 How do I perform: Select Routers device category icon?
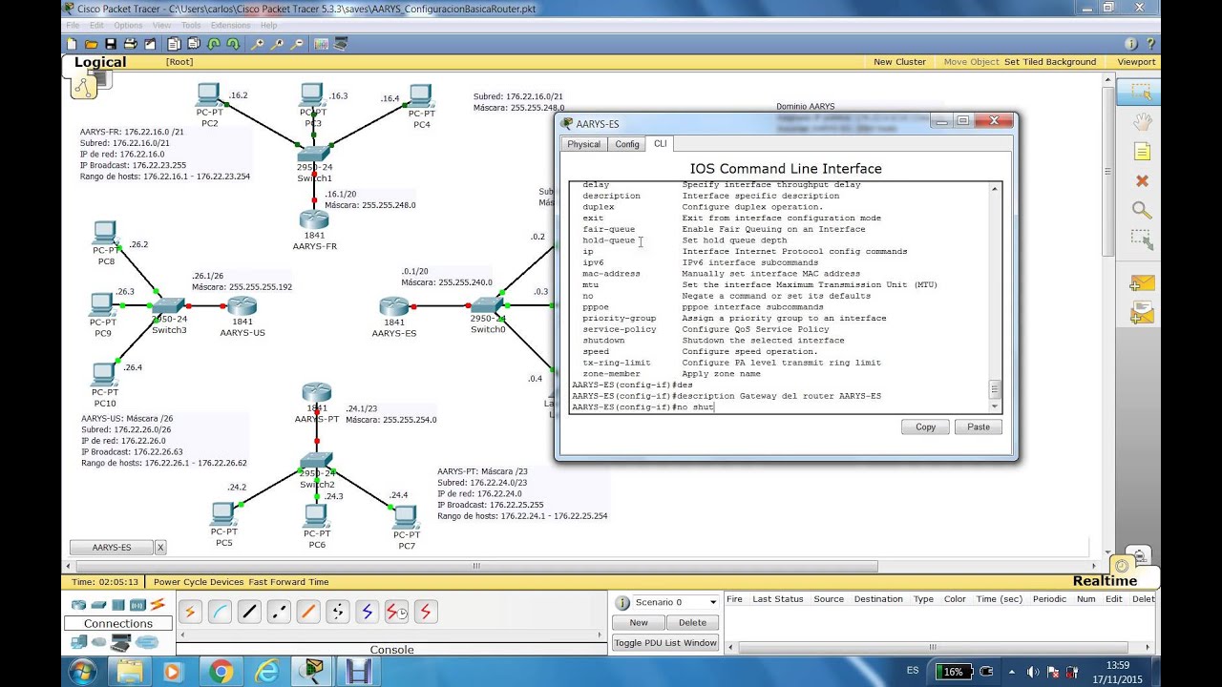(x=78, y=605)
